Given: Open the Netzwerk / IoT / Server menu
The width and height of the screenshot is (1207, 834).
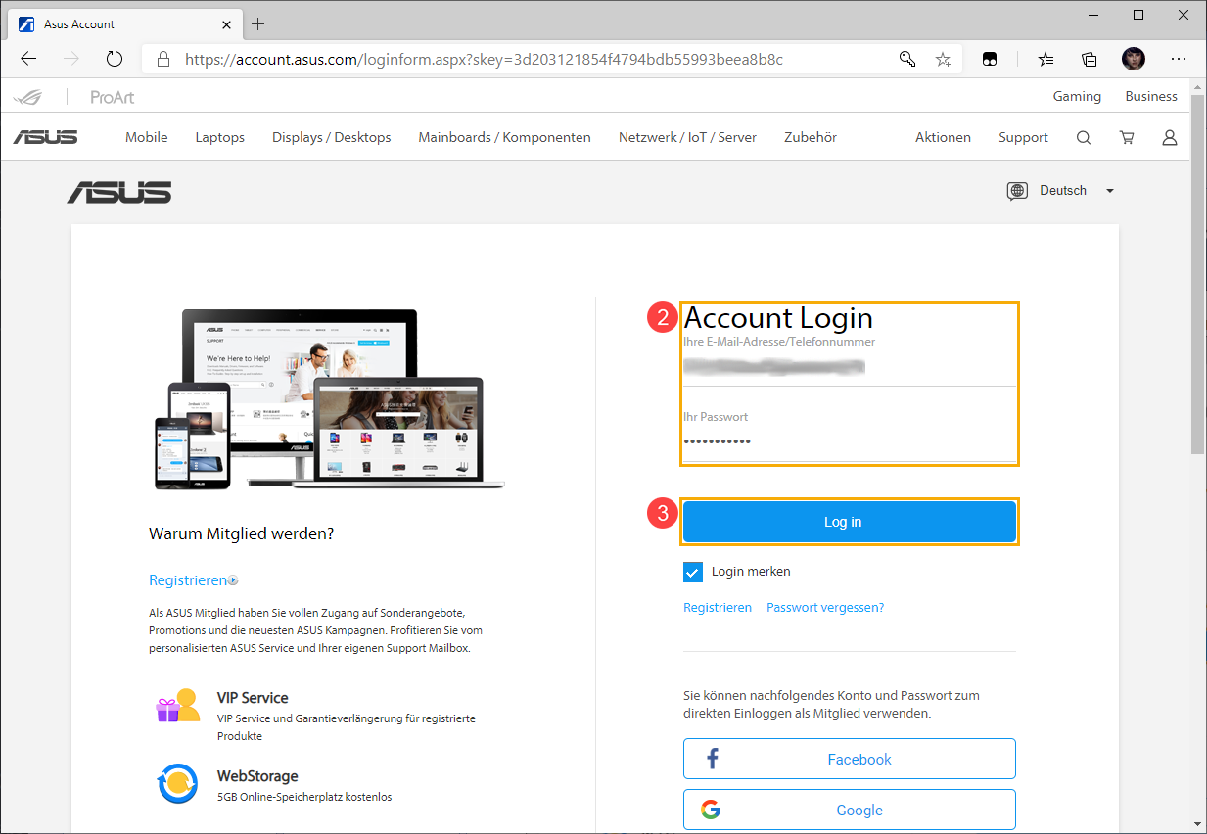Looking at the screenshot, I should click(x=688, y=137).
